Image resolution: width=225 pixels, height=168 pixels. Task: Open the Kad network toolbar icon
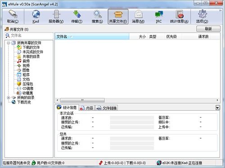pyautogui.click(x=36, y=17)
